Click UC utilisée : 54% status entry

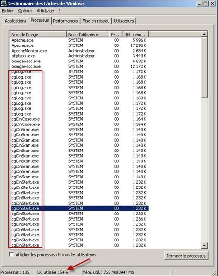point(53,272)
